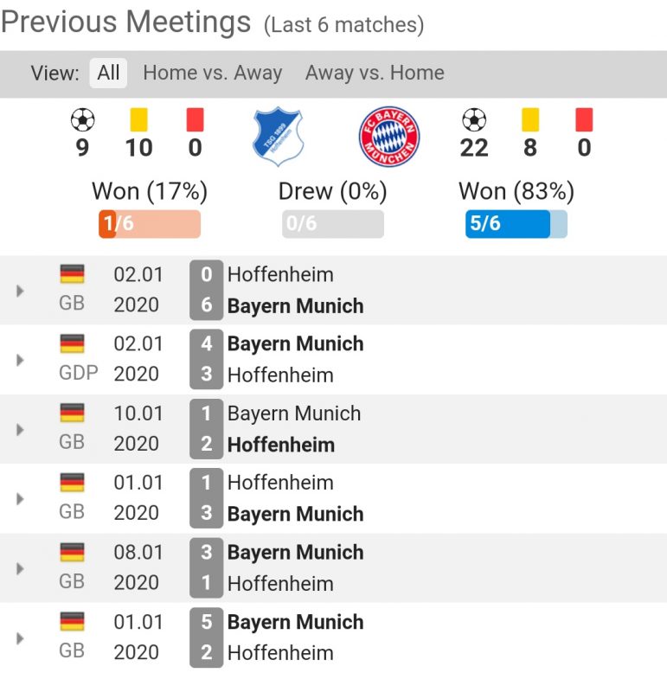Select the All view tab
667x692 pixels.
pyautogui.click(x=108, y=73)
